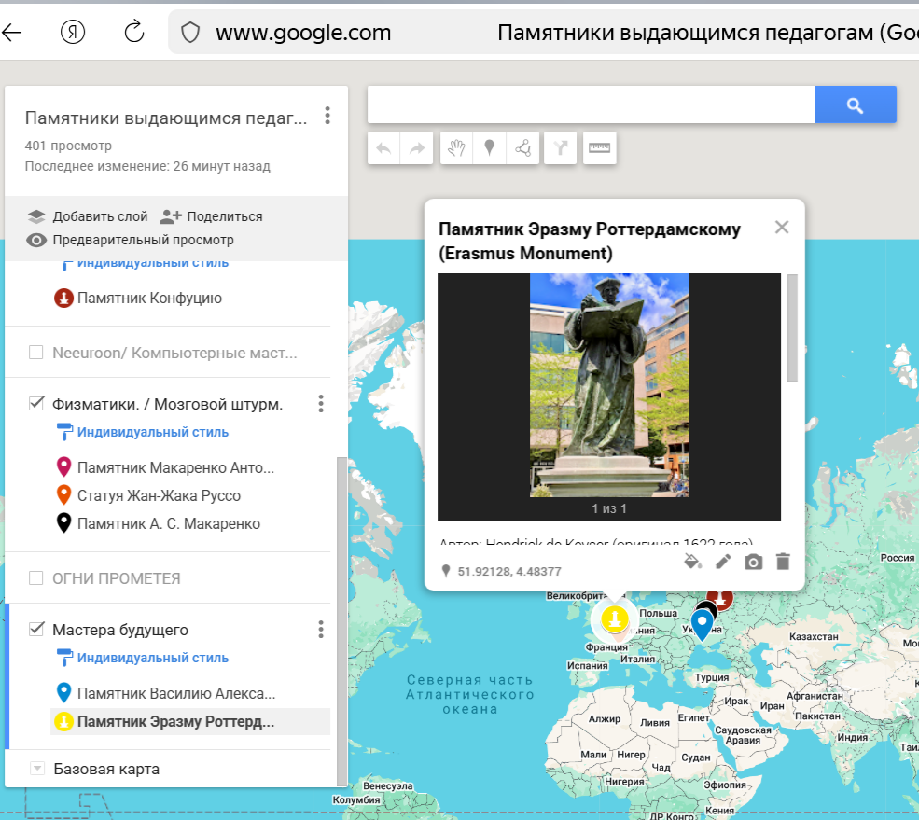Select the add marker tool
The height and width of the screenshot is (820, 919).
489,148
